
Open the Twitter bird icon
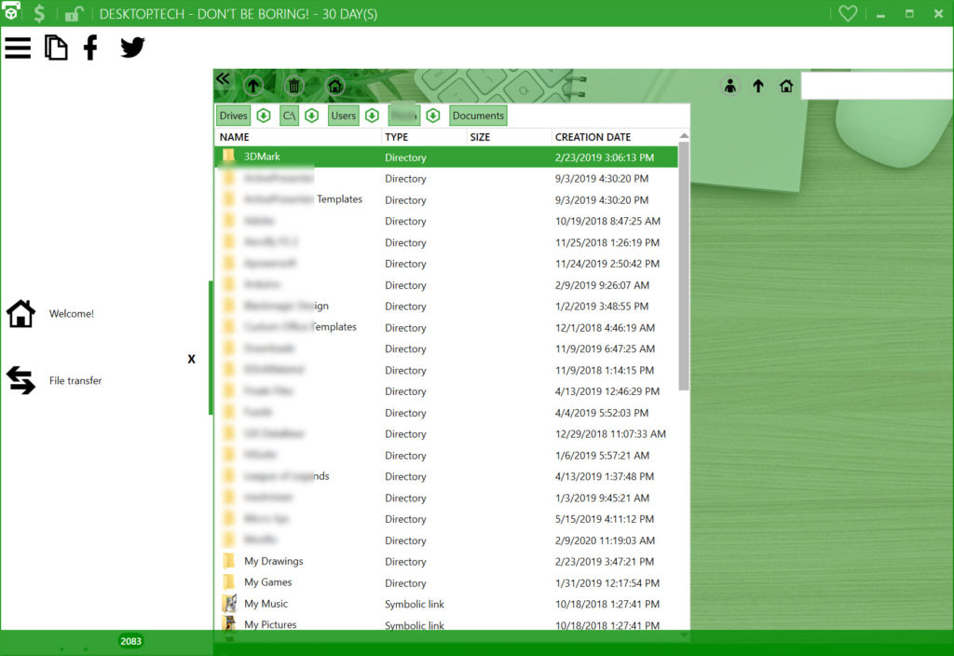click(x=132, y=48)
